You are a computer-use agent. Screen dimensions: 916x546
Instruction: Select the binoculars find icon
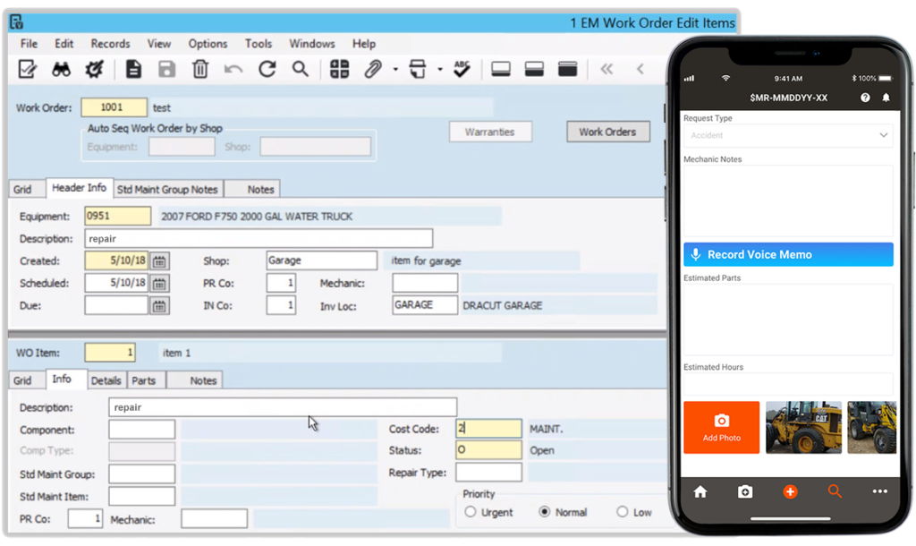60,69
